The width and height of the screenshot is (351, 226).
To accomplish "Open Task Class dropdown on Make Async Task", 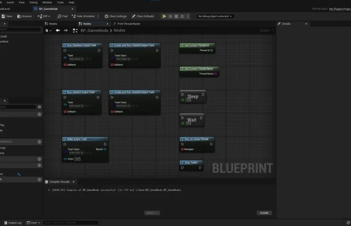I will pos(76,153).
